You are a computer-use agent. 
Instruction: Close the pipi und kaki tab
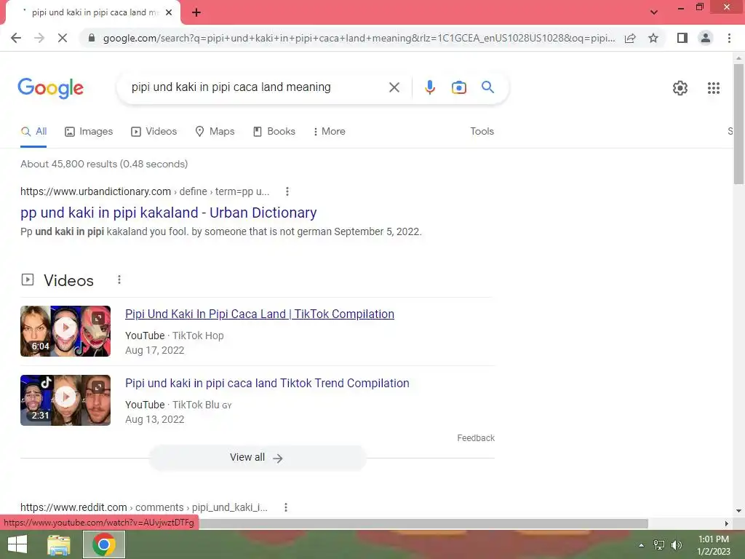coord(169,13)
